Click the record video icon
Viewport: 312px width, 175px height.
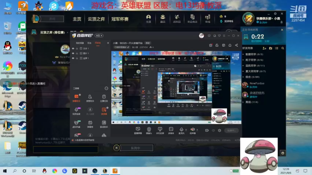207,130
